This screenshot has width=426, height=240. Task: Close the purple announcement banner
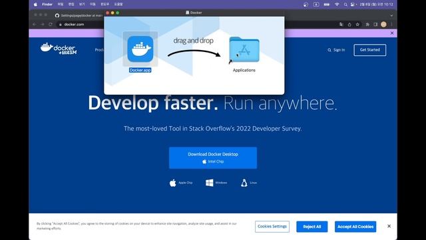(392, 33)
